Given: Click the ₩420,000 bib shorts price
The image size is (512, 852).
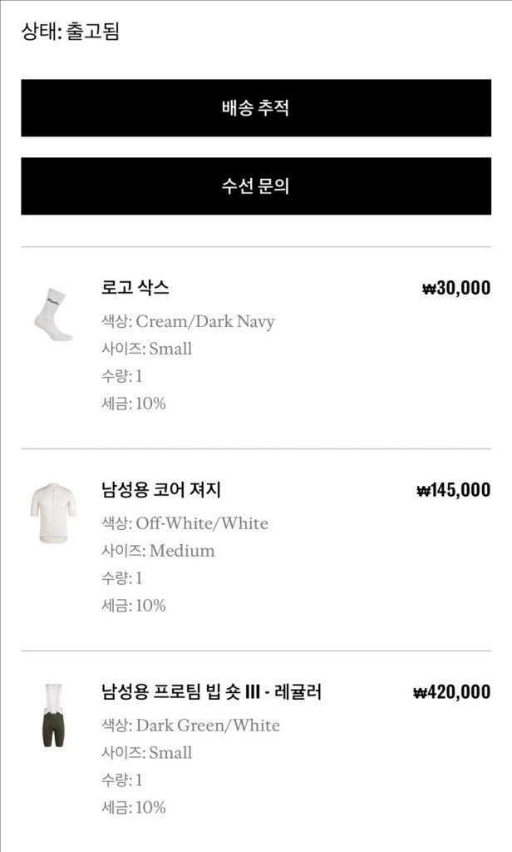Looking at the screenshot, I should tap(450, 692).
